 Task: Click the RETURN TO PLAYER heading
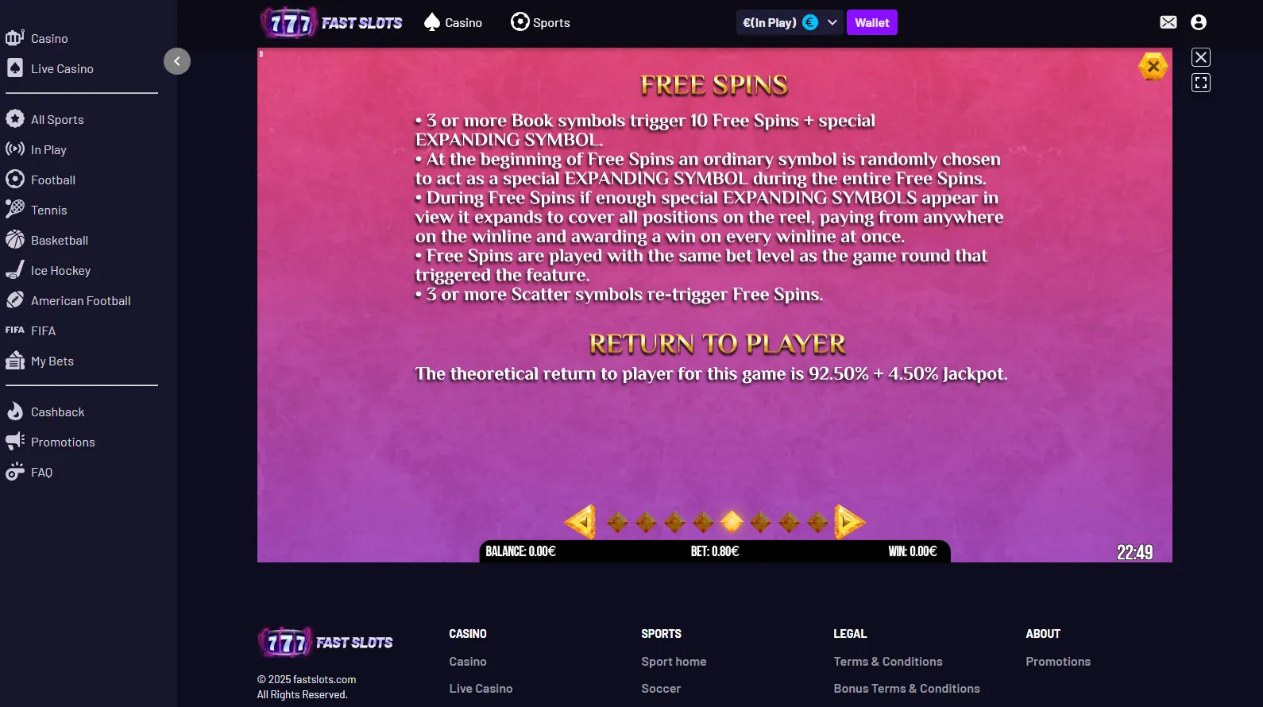717,344
